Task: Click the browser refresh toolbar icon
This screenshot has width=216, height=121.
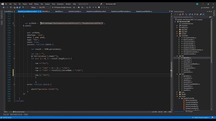Action: coord(74,7)
